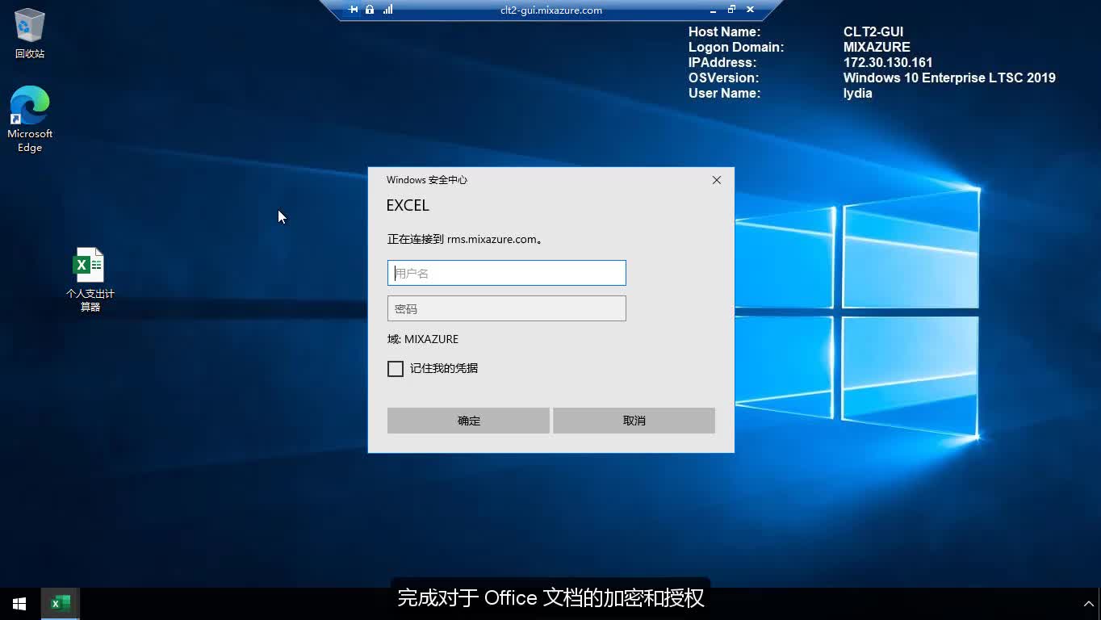Screen dimensions: 1101x620
Task: Confirm credentials with 确定 button
Action: (x=468, y=421)
